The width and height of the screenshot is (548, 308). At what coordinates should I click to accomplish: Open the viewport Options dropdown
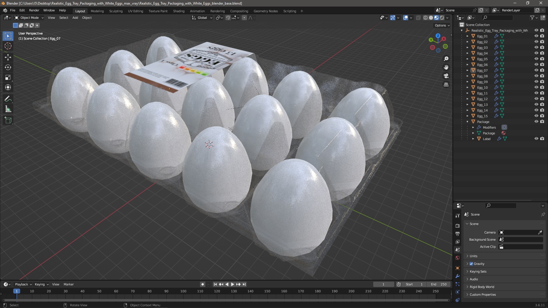[x=442, y=25]
